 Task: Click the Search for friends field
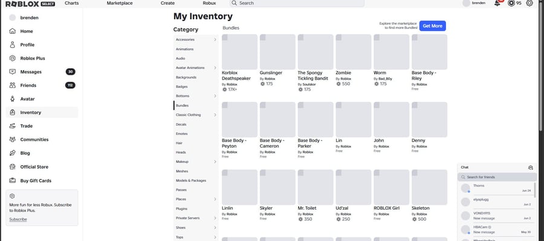click(x=497, y=177)
